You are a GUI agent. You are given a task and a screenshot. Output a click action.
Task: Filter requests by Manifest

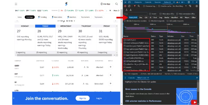174,17
